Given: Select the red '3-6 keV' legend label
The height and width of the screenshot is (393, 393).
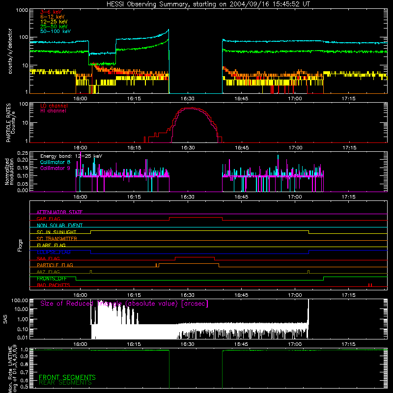Looking at the screenshot, I should (x=51, y=12).
